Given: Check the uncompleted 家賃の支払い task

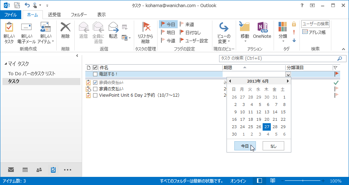Looking at the screenshot, I should 95,89.
